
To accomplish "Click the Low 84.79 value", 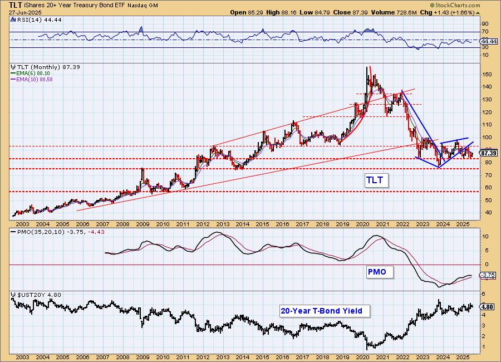I will [x=315, y=12].
